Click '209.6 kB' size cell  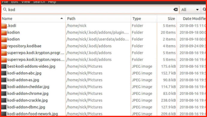pos(169,114)
